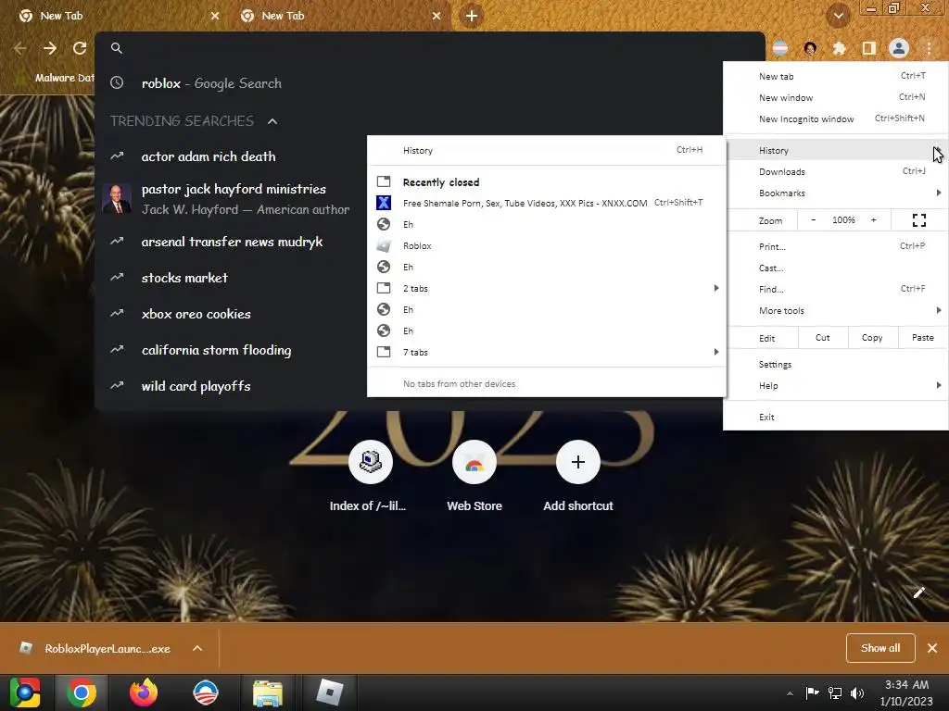The width and height of the screenshot is (949, 711).
Task: Expand the download item options chevron
Action: click(x=197, y=648)
